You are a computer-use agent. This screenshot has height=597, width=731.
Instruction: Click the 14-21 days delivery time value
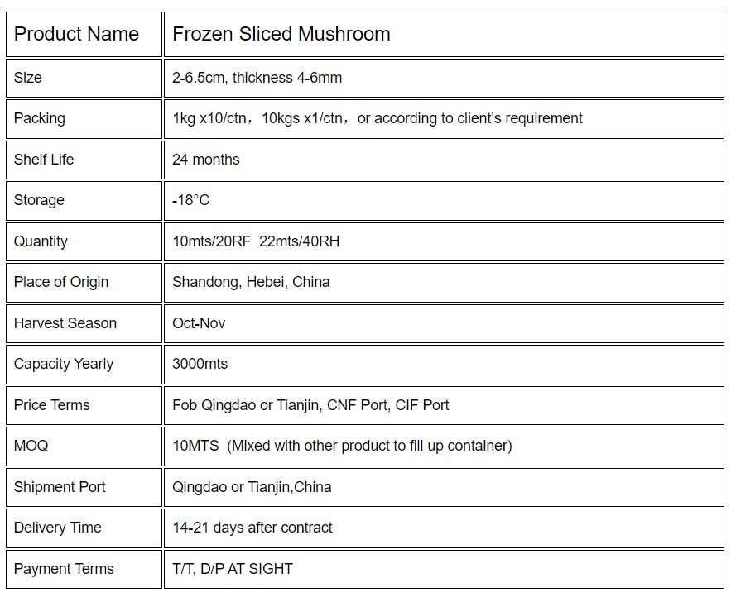[252, 528]
